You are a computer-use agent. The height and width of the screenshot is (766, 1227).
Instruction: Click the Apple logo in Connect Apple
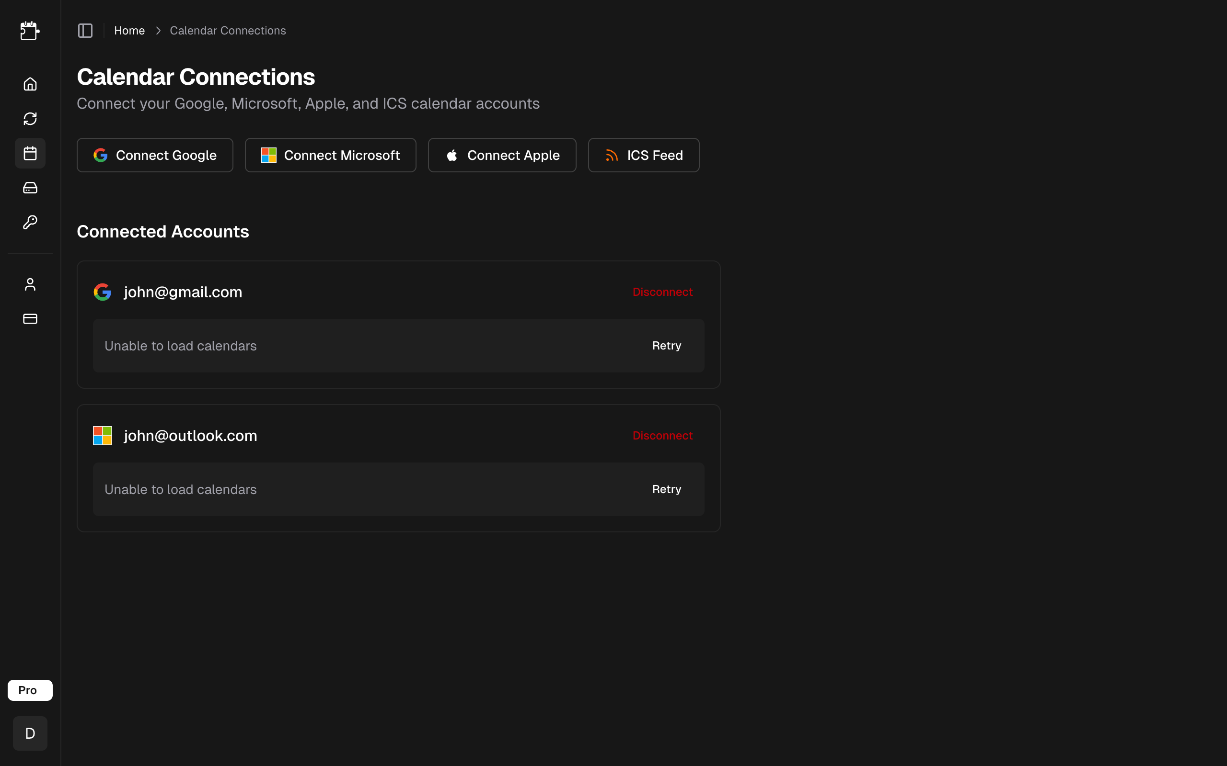click(x=452, y=155)
